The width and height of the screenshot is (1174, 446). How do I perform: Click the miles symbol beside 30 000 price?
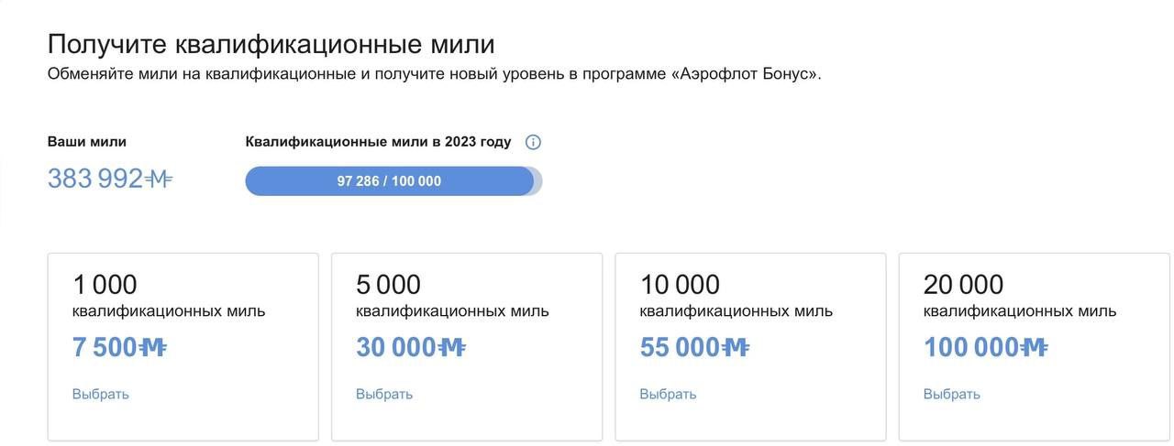click(452, 348)
